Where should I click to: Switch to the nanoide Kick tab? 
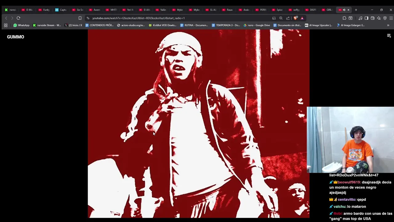(10, 10)
